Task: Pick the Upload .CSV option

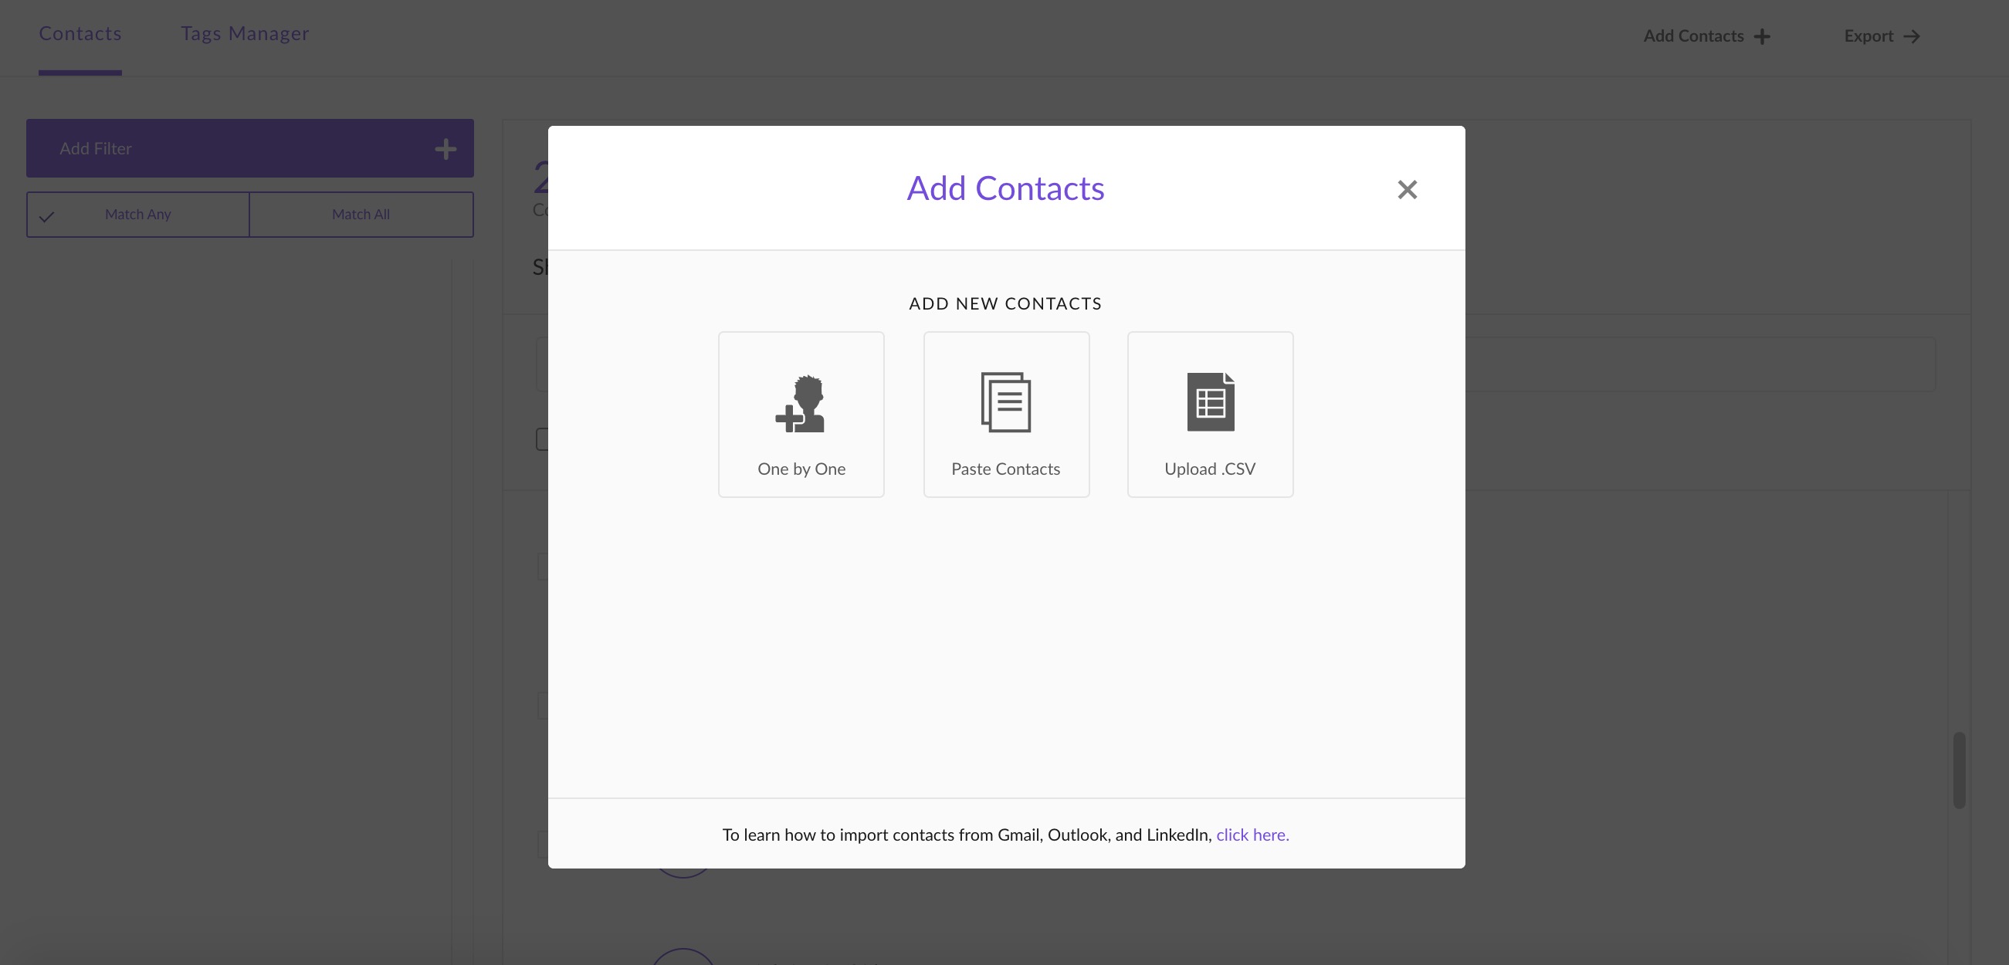Action: pos(1211,415)
